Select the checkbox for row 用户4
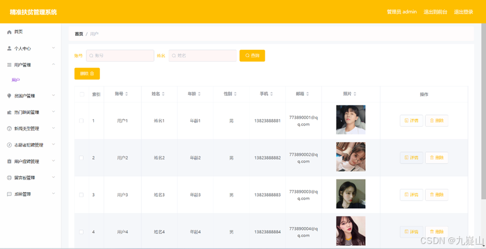 81,232
